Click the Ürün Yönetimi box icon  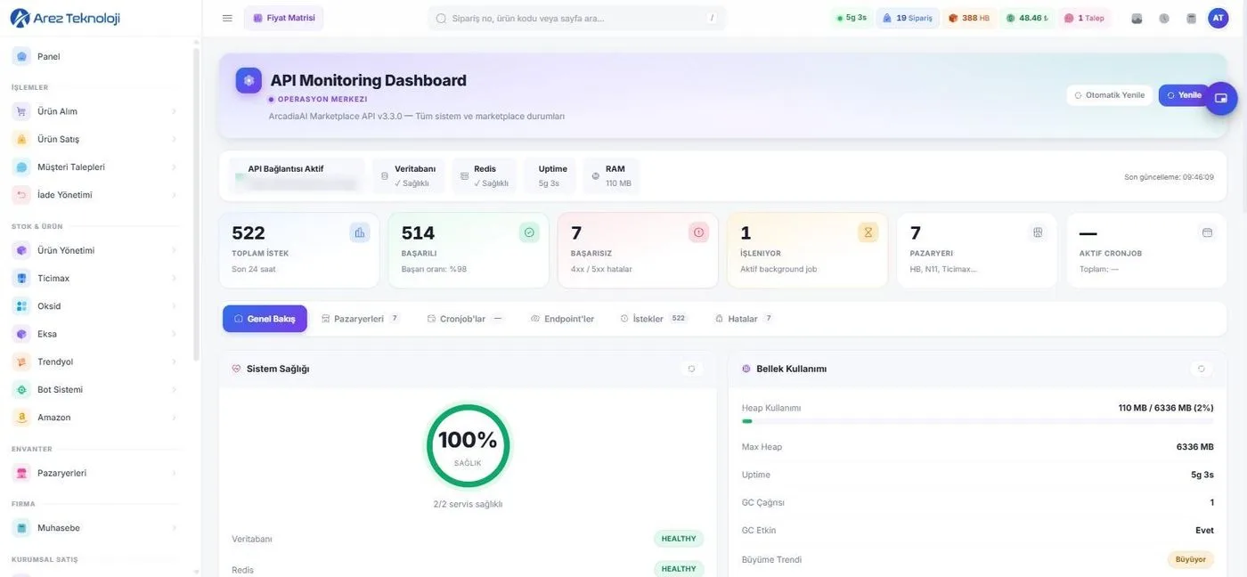pyautogui.click(x=21, y=250)
